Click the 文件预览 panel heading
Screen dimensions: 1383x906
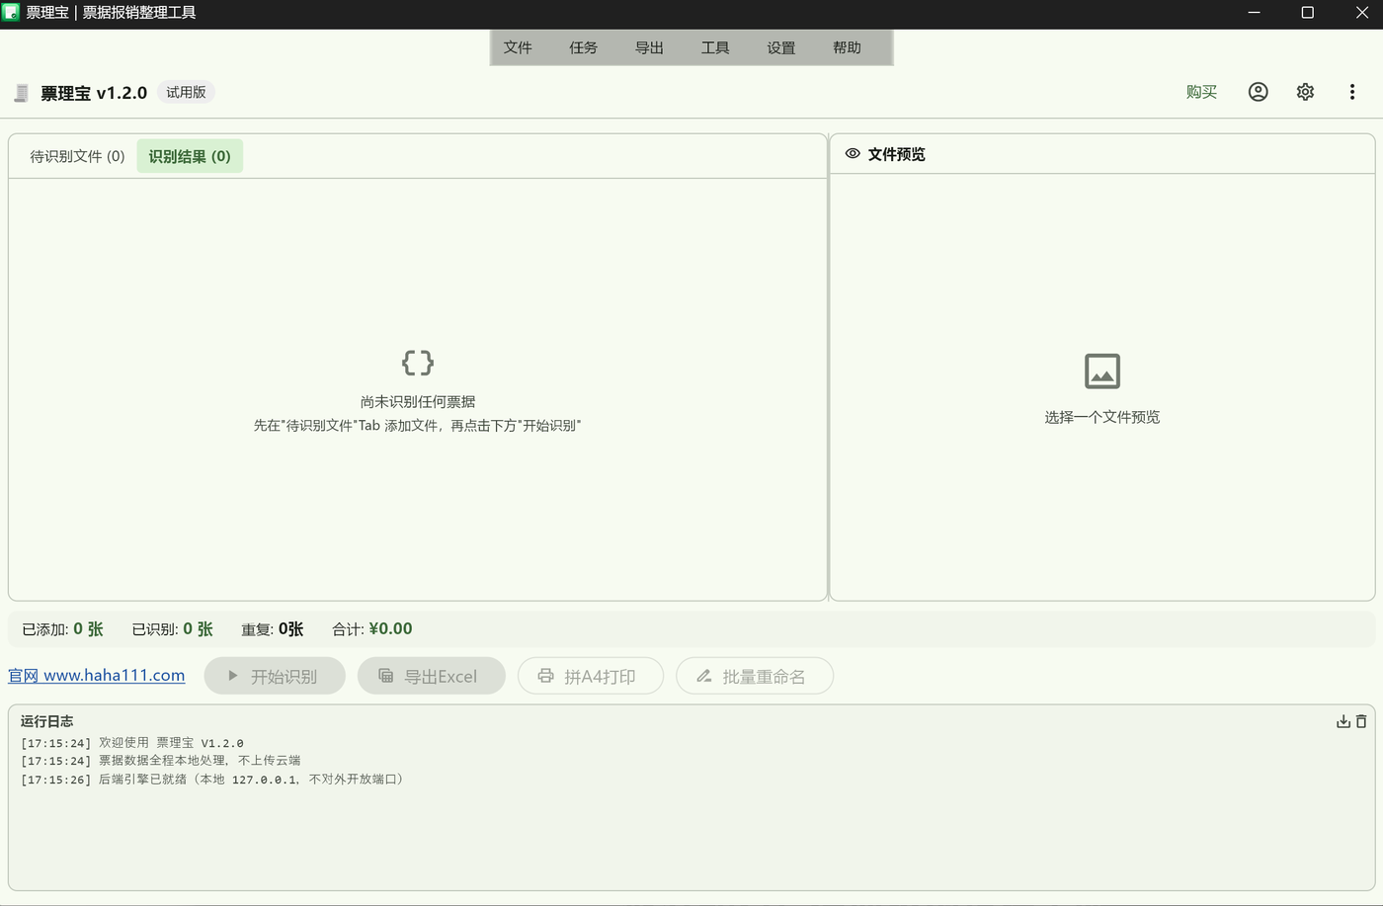(x=896, y=154)
